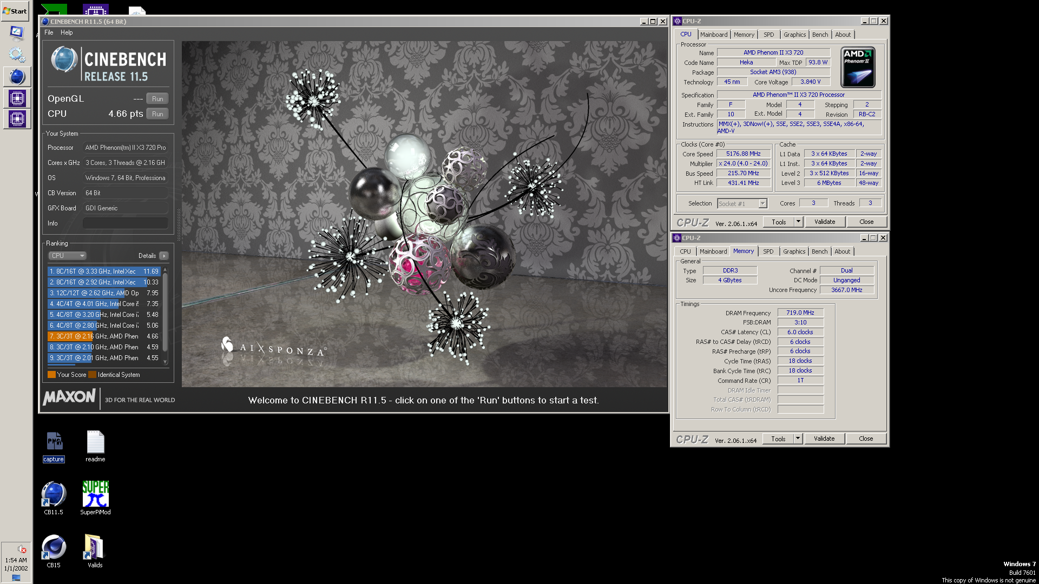Click the Cinebench render preview image

[424, 214]
